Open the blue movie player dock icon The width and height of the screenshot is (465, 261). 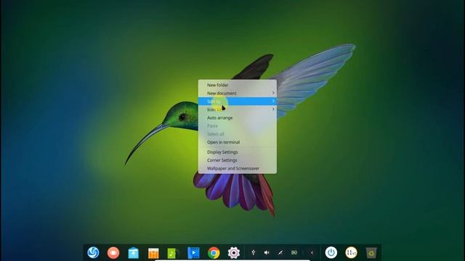193,253
